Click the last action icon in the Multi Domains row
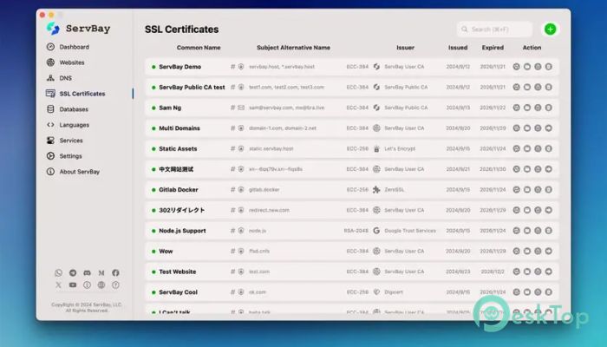 (x=549, y=128)
